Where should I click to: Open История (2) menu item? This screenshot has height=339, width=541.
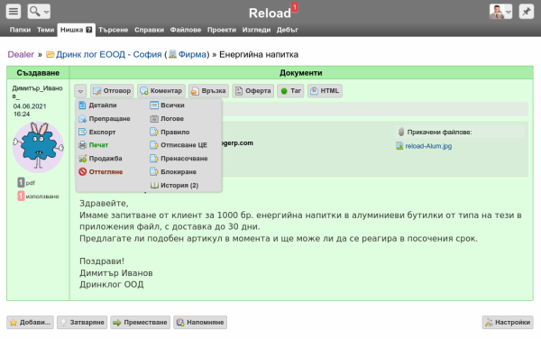coord(174,186)
